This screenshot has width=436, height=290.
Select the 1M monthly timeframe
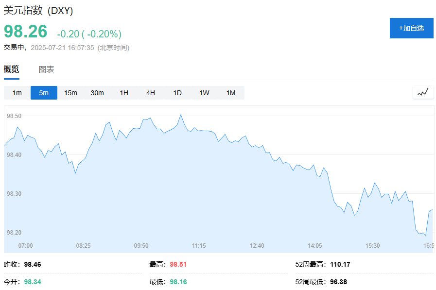pyautogui.click(x=231, y=93)
